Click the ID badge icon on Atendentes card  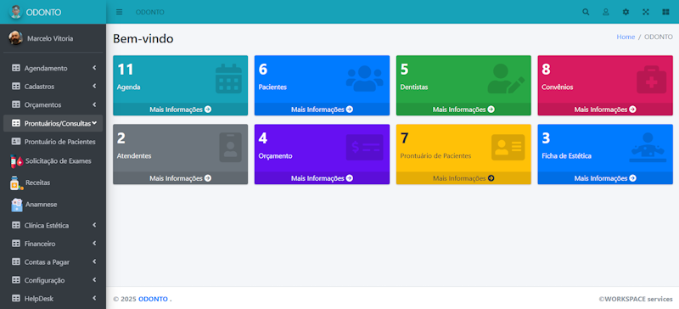click(x=230, y=148)
